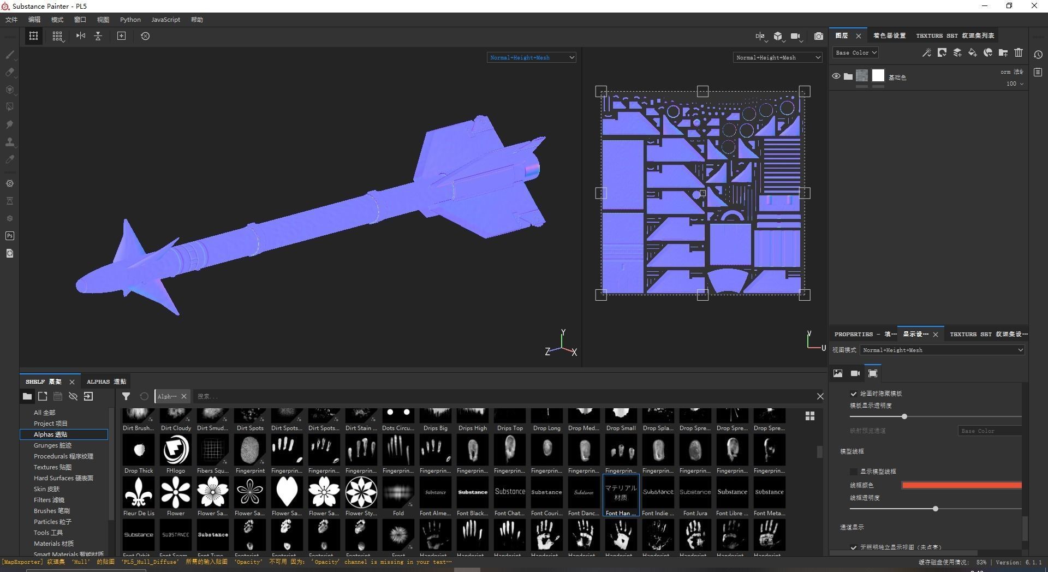Viewport: 1048px width, 572px height.
Task: Toggle visibility of the 基础色 layer
Action: click(x=836, y=76)
